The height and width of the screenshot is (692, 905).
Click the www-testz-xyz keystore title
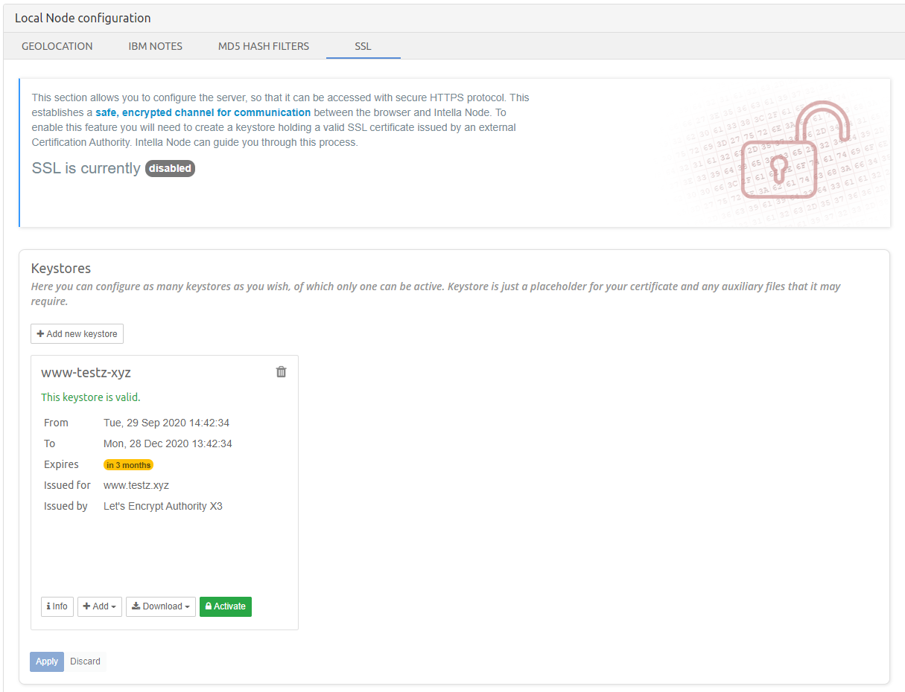[x=86, y=372]
